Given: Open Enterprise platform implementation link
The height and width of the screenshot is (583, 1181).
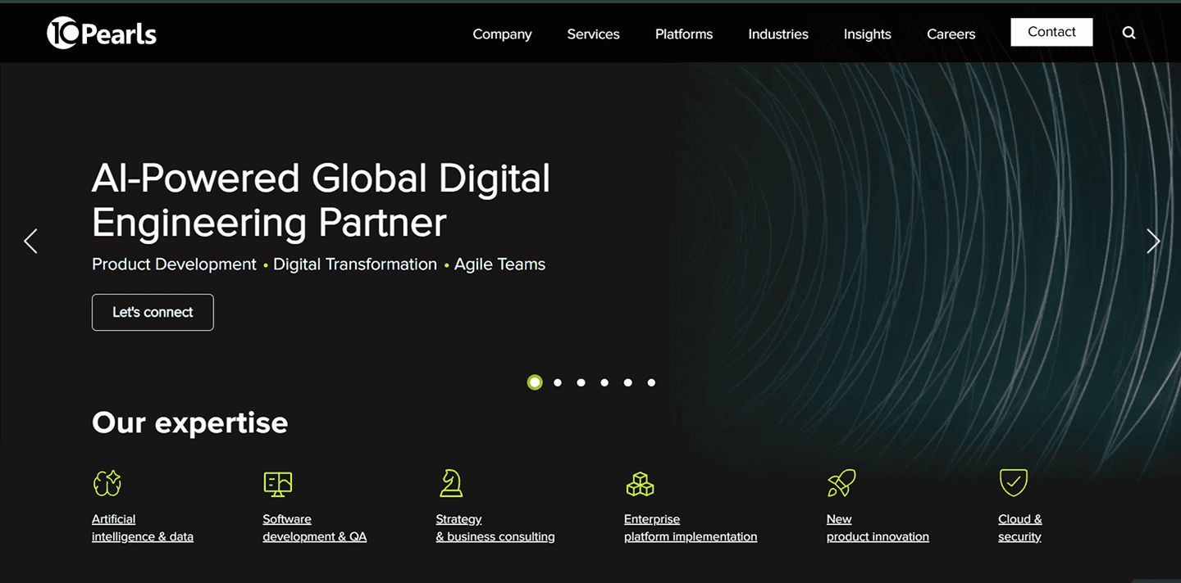Looking at the screenshot, I should pyautogui.click(x=691, y=528).
